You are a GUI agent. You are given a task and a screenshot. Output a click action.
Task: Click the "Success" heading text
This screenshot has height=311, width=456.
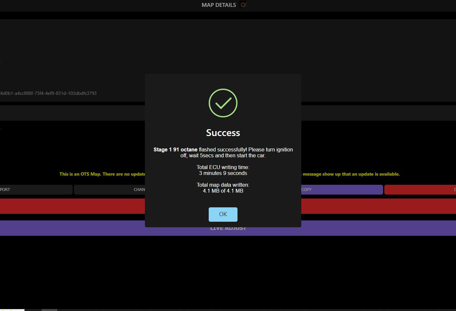[223, 132]
